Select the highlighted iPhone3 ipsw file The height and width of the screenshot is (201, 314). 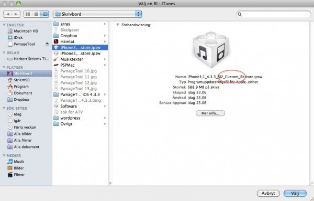[x=80, y=48]
